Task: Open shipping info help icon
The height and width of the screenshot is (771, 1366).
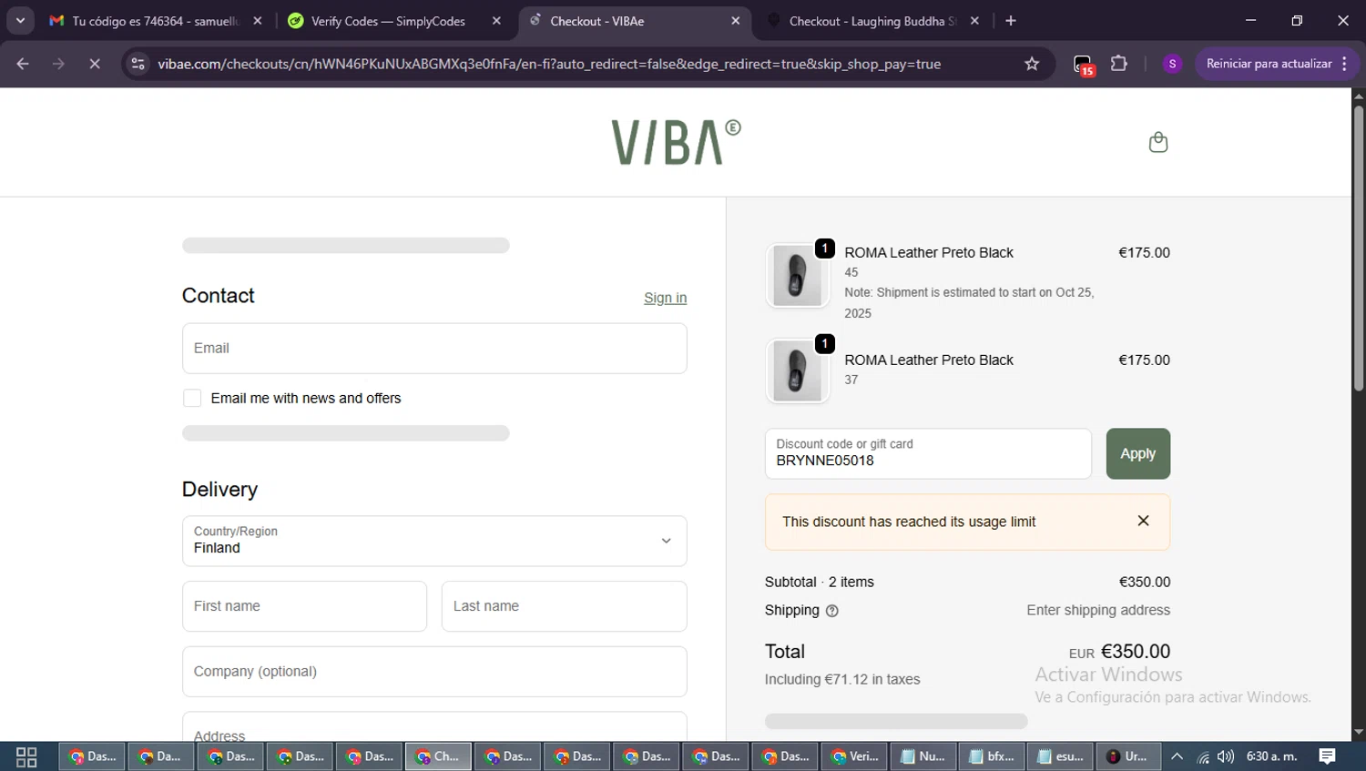Action: [831, 611]
